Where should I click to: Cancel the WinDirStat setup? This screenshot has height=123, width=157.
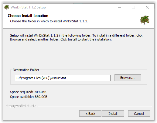click(x=139, y=114)
